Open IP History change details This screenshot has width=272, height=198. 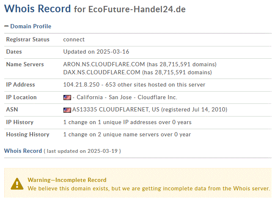[127, 122]
